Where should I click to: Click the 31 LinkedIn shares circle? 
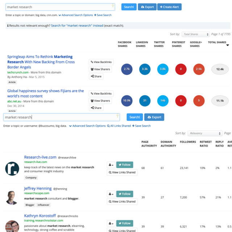click(145, 101)
